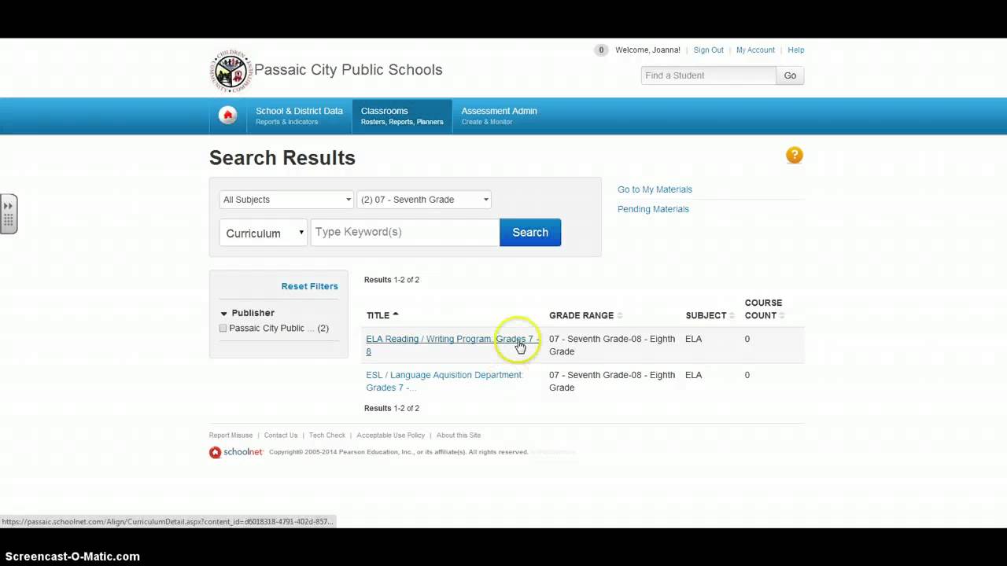
Task: Click the Go button beside Find a Student
Action: click(790, 75)
